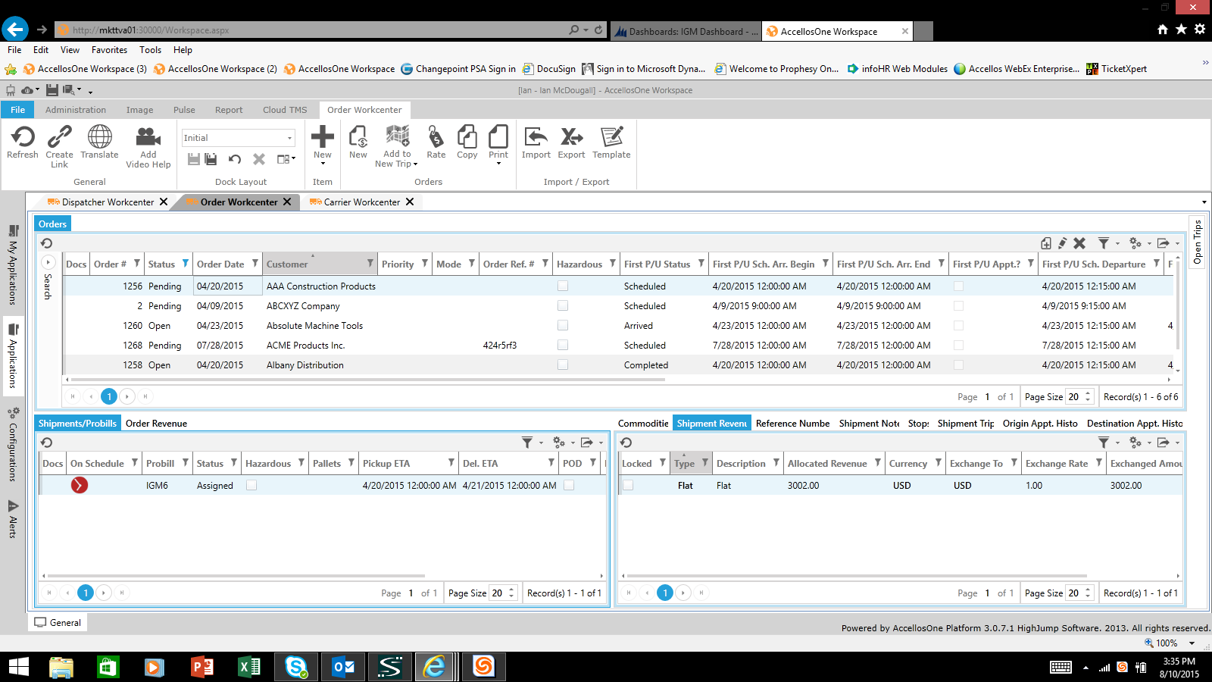
Task: Open the infoHR Web Modules favorite
Action: coord(898,69)
